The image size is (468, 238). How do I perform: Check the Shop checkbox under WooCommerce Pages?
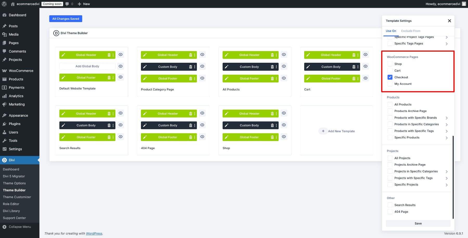[x=390, y=64]
